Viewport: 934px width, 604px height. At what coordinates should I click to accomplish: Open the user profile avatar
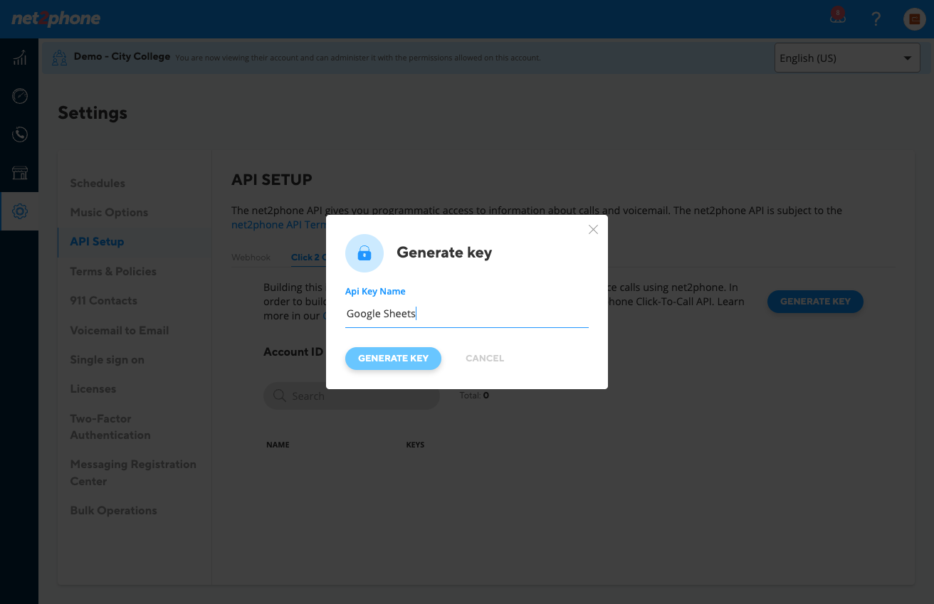[914, 19]
